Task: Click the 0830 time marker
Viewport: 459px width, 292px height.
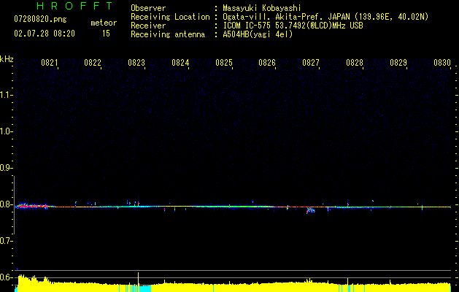Action: point(442,63)
